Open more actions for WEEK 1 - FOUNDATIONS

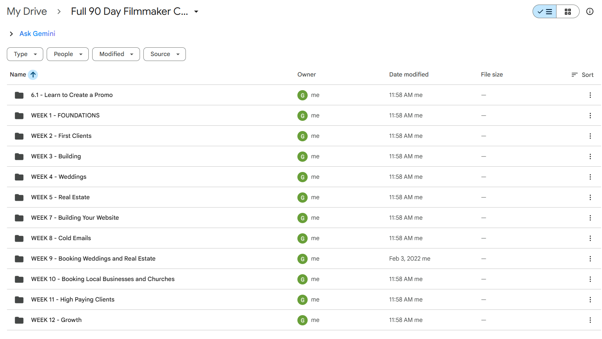click(x=590, y=116)
